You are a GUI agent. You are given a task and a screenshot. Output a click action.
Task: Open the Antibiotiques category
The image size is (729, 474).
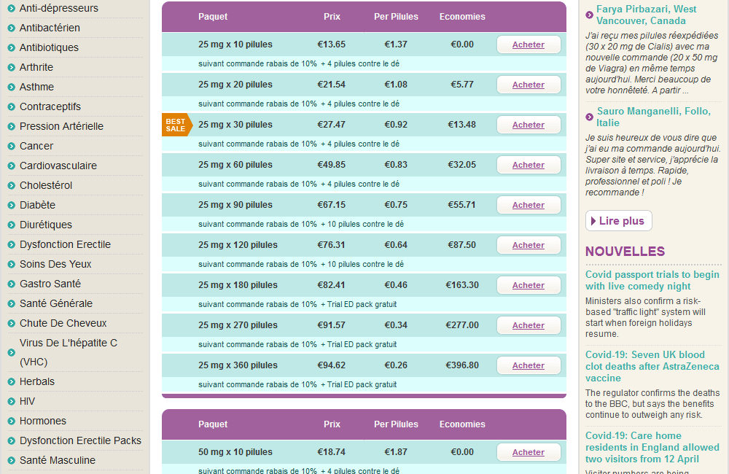tap(49, 47)
